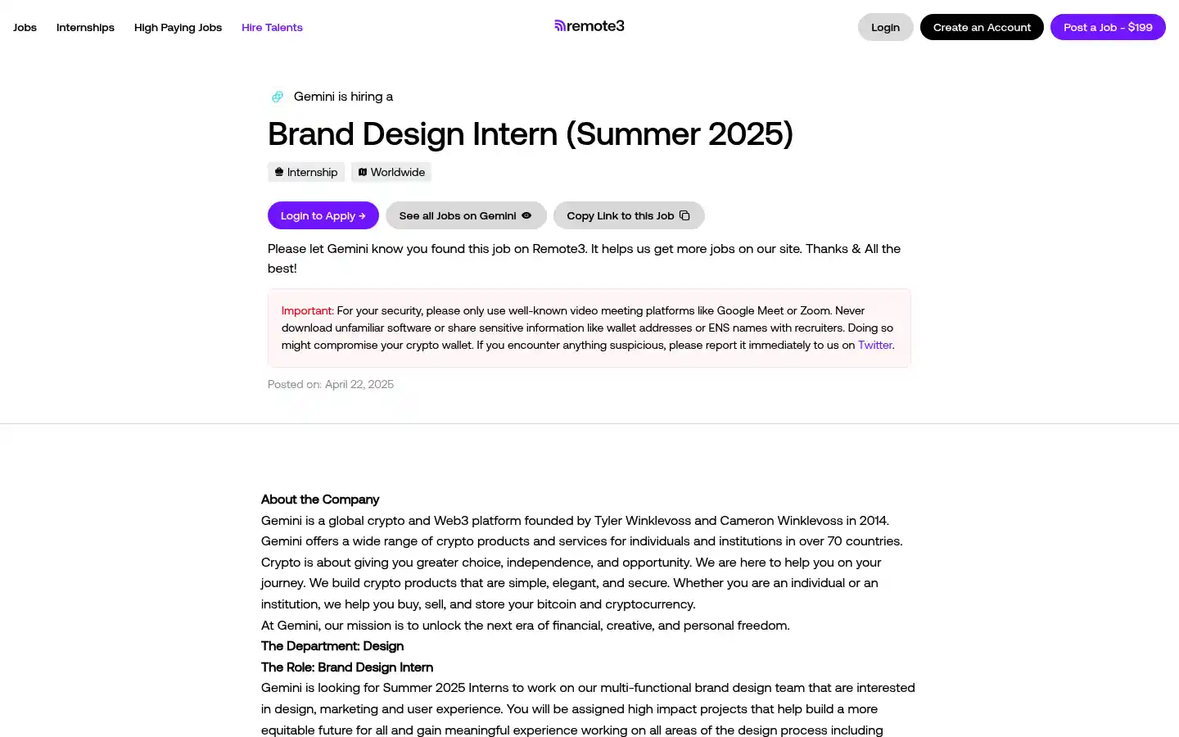Click the copy icon on Copy Link button
The width and height of the screenshot is (1179, 737).
pyautogui.click(x=685, y=215)
